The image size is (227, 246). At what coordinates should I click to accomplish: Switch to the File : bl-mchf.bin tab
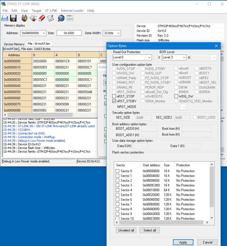[39, 44]
